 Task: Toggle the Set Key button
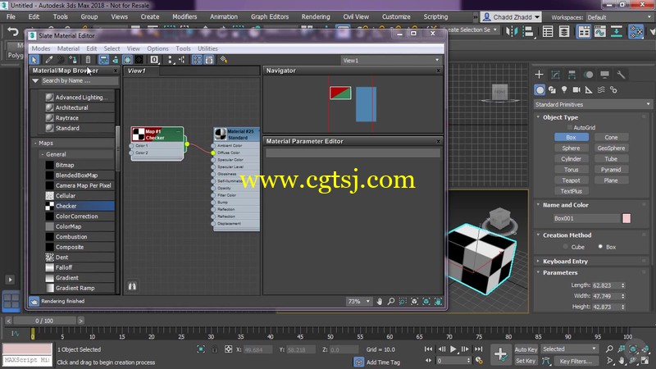coord(526,361)
